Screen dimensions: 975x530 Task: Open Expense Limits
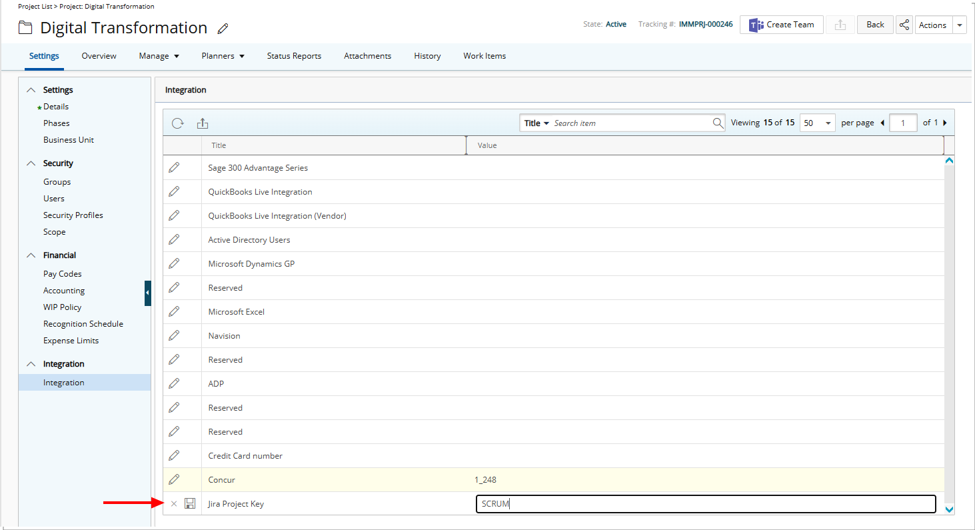click(x=71, y=341)
